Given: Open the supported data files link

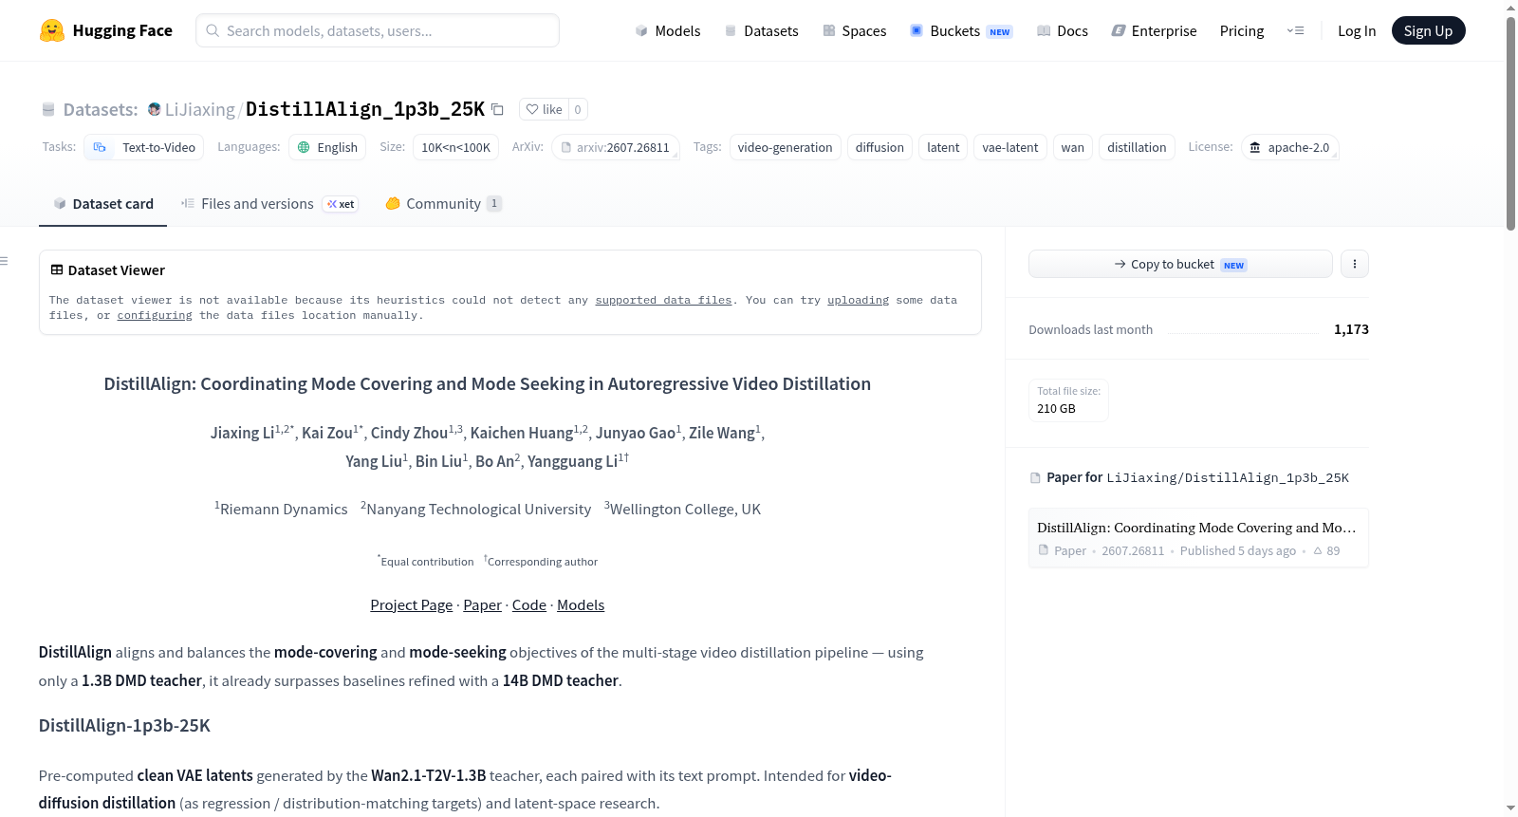Looking at the screenshot, I should pyautogui.click(x=663, y=300).
